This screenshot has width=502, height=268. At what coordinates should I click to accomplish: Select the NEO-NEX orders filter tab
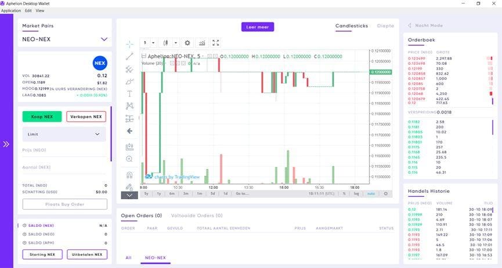(156, 258)
